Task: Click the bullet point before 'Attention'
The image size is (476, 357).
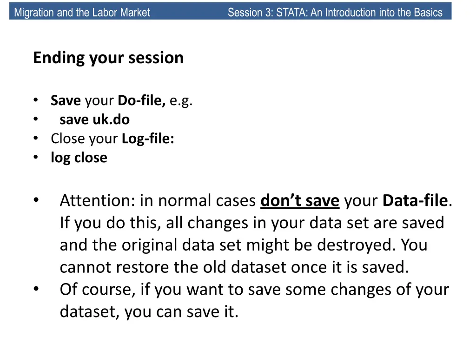Action: click(36, 200)
